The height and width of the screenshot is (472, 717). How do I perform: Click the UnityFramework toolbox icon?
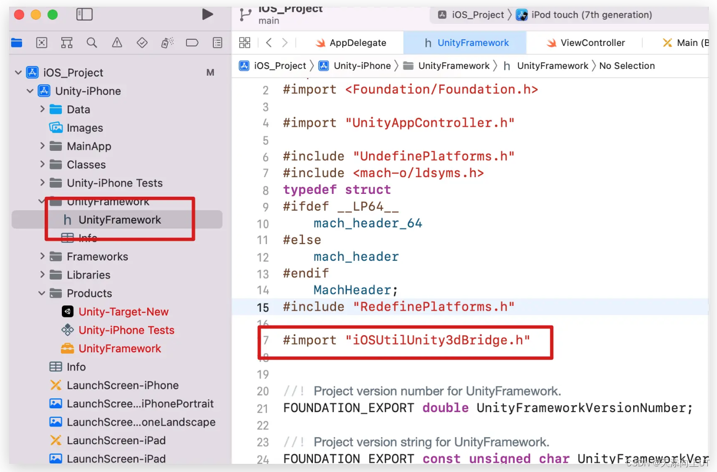tap(68, 348)
